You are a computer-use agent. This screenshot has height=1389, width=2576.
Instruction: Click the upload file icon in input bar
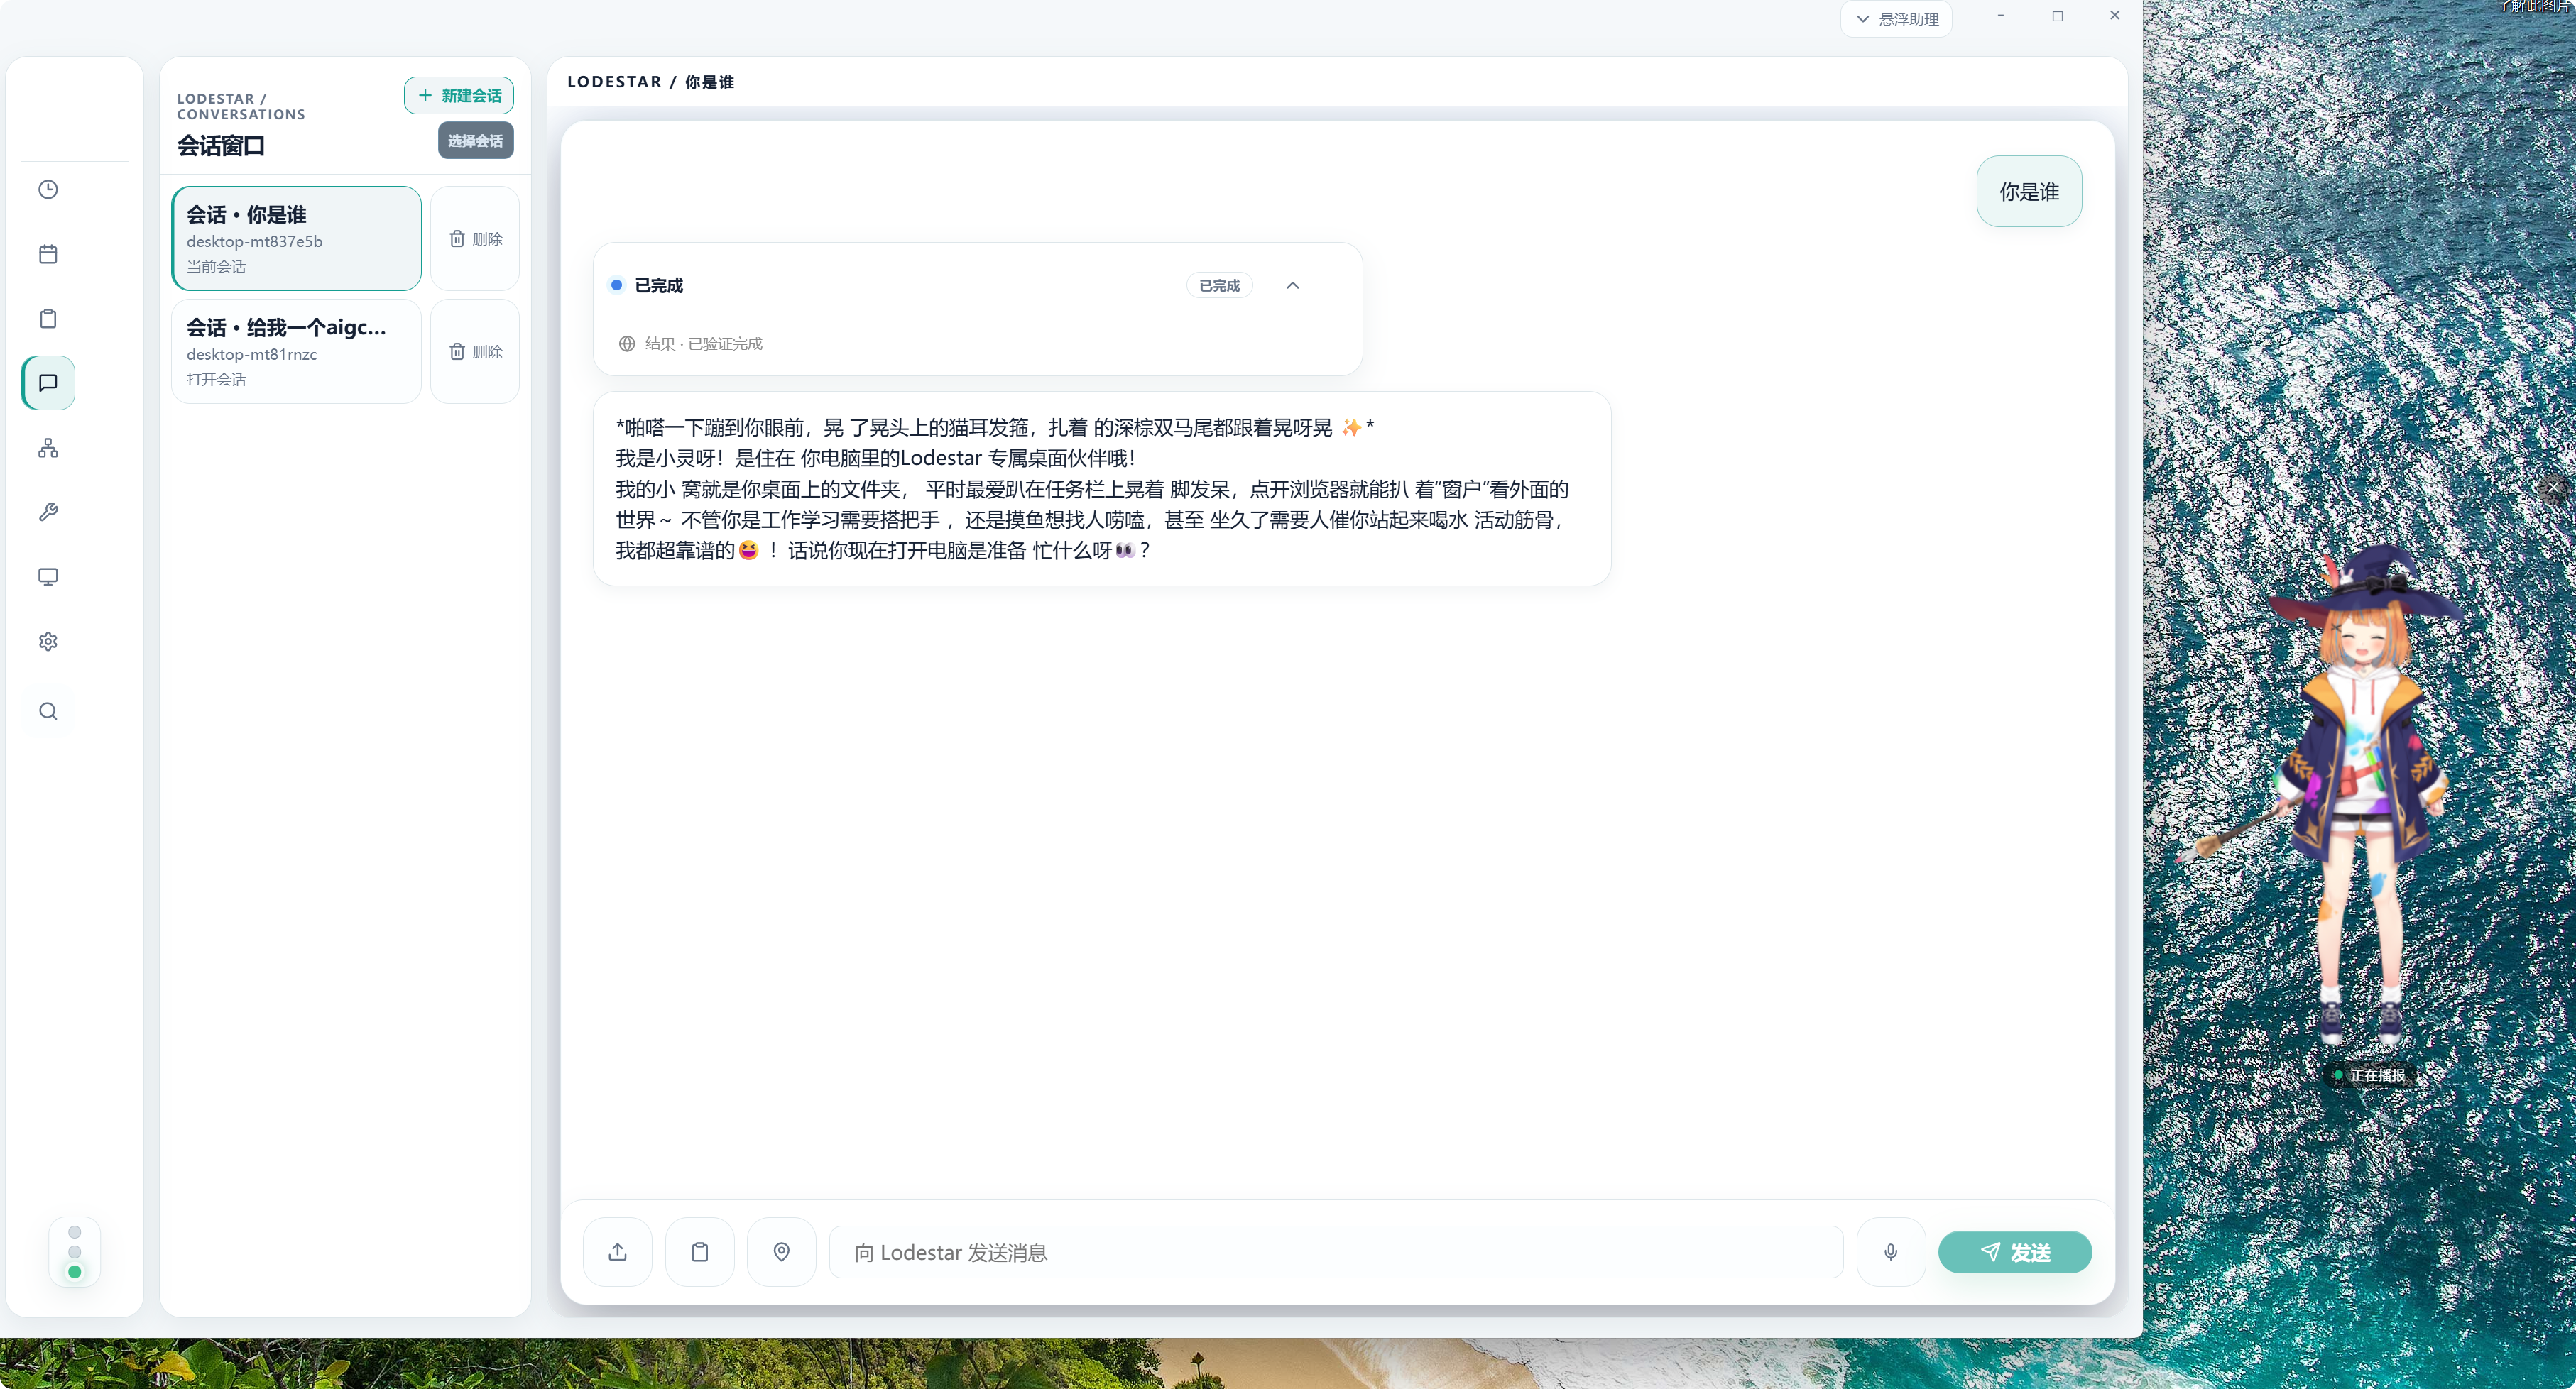click(x=618, y=1252)
